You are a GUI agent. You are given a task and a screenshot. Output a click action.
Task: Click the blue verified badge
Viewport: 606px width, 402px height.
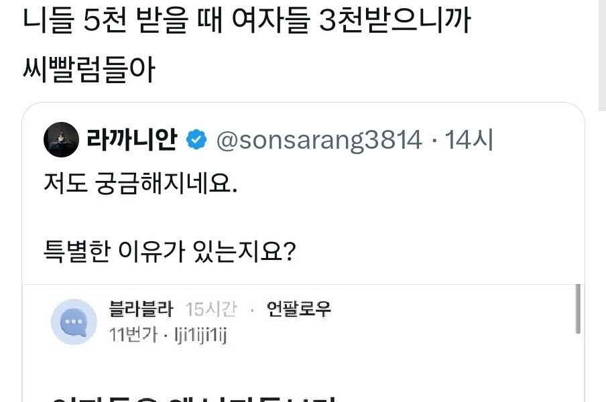(x=196, y=141)
